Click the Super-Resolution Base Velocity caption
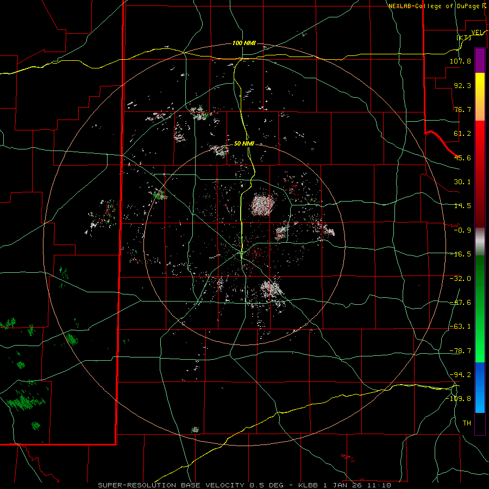Screen dimensions: 489x489 tap(244, 485)
